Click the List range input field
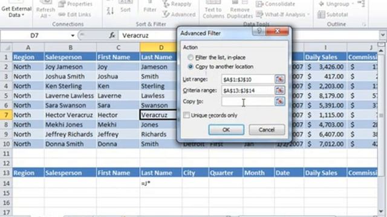This screenshot has width=387, height=217. click(x=248, y=79)
